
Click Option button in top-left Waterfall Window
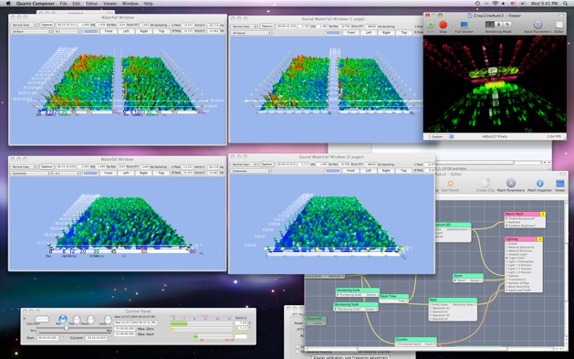47,25
